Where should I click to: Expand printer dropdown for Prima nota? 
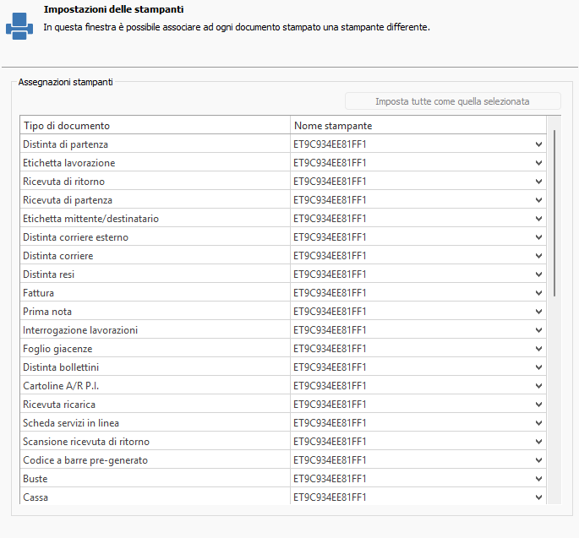pyautogui.click(x=538, y=312)
